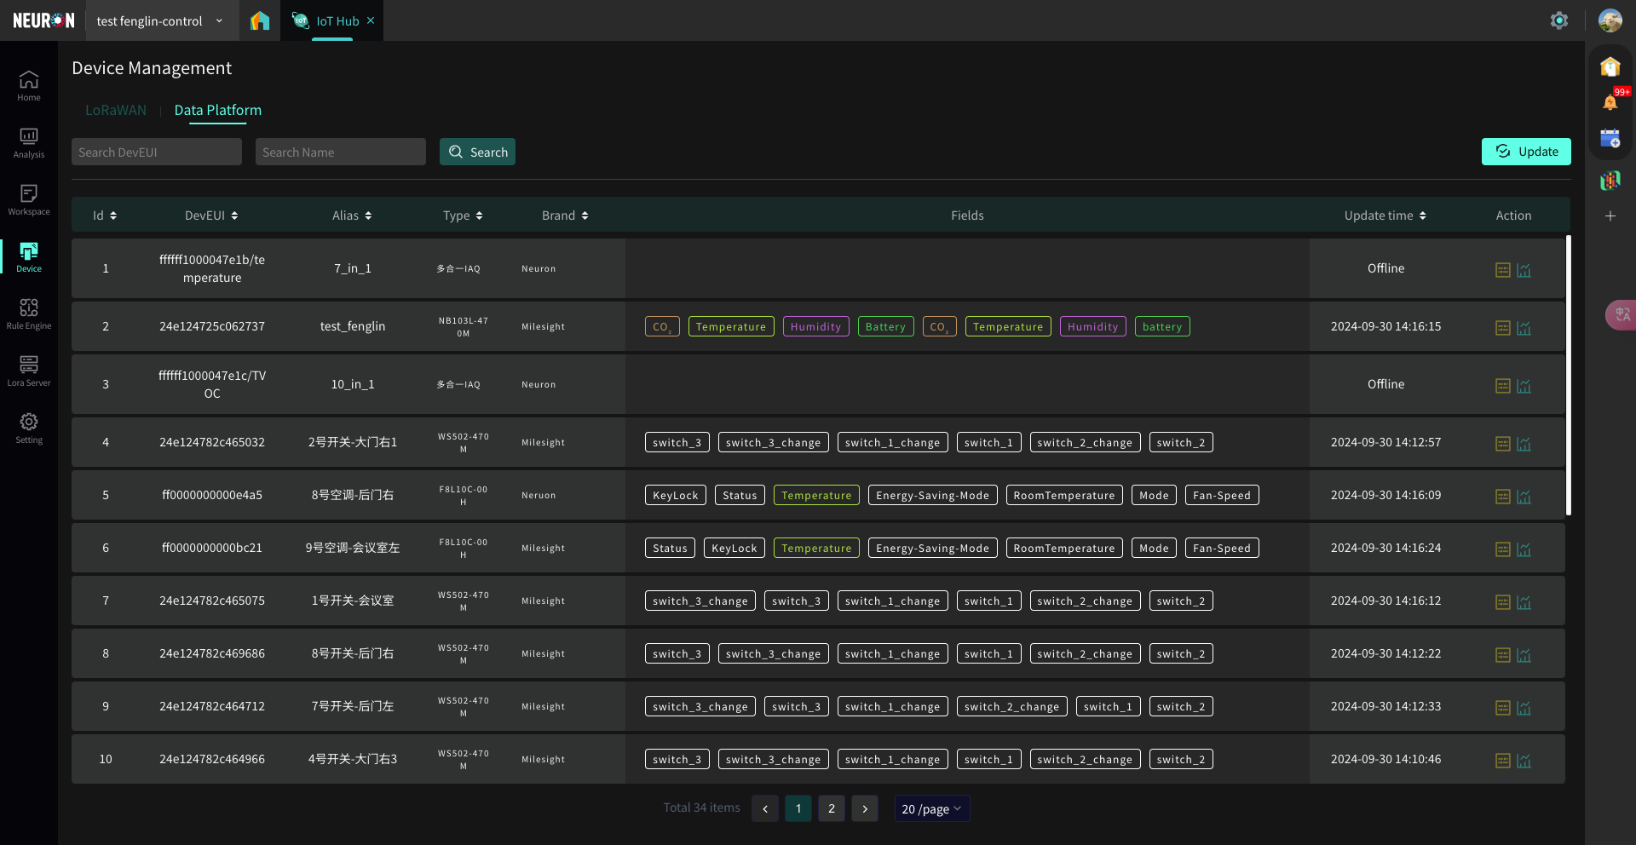
Task: Go to pagination page 2
Action: click(832, 808)
